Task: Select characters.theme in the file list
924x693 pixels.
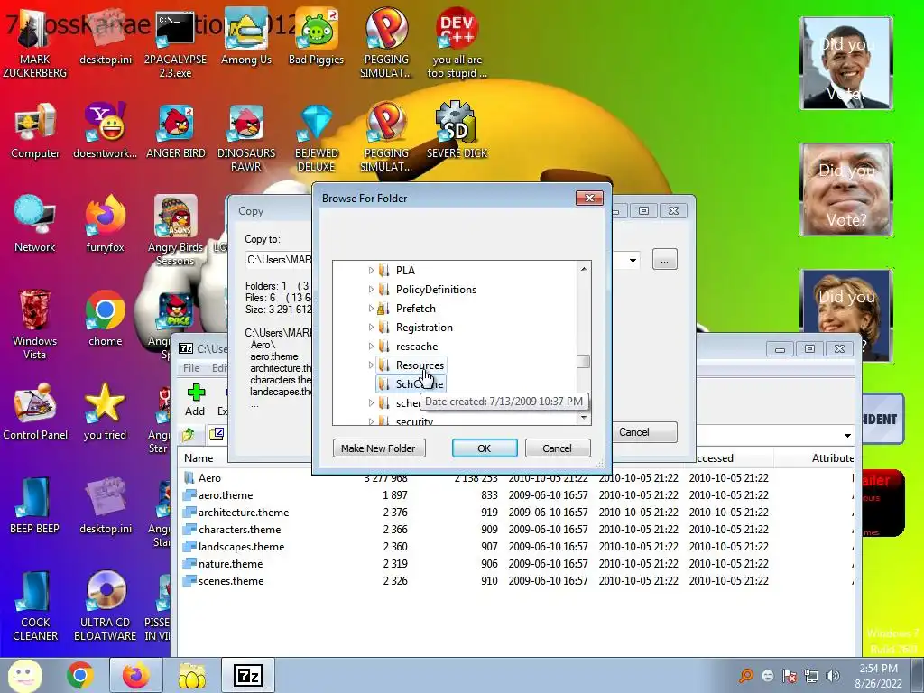Action: click(x=239, y=529)
